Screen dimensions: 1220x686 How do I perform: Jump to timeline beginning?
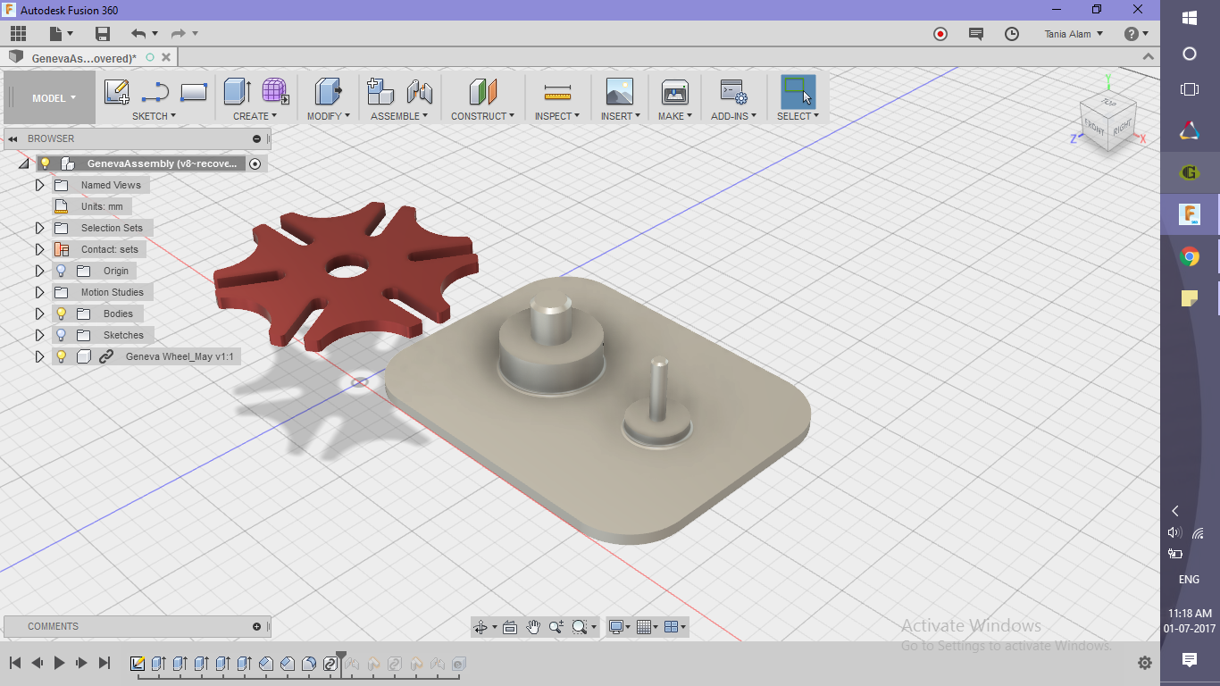coord(15,663)
